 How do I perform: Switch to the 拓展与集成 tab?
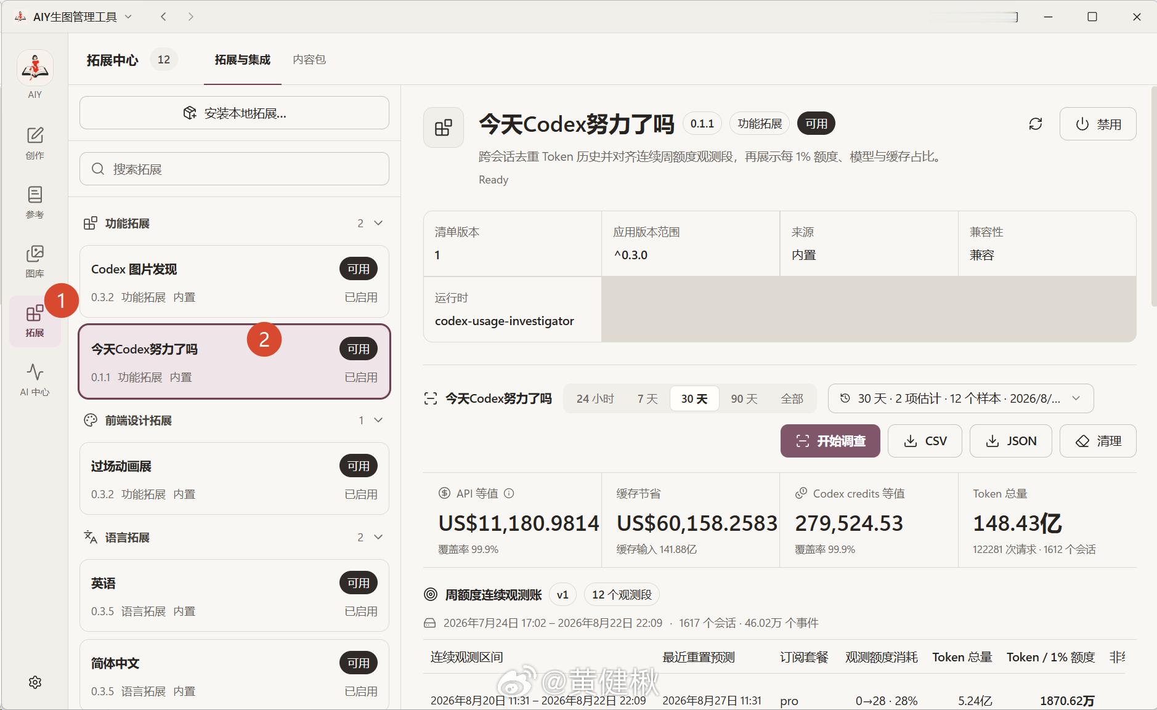click(x=243, y=60)
